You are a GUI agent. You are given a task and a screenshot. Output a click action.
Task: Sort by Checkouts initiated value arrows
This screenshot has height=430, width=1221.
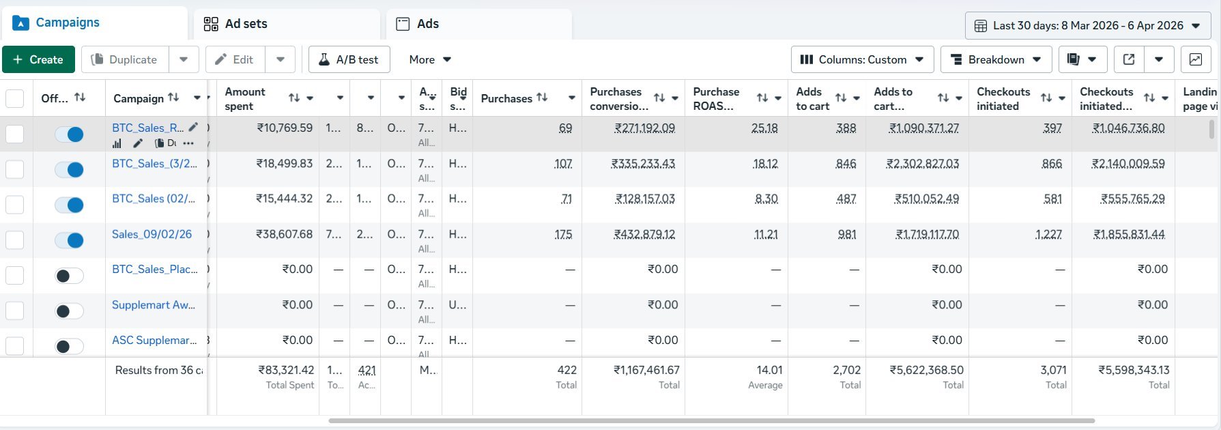click(1149, 98)
